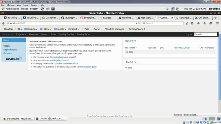Image resolution: width=221 pixels, height=124 pixels.
Task: Launch the terminal icon in GNOME panel
Action: (x=53, y=9)
